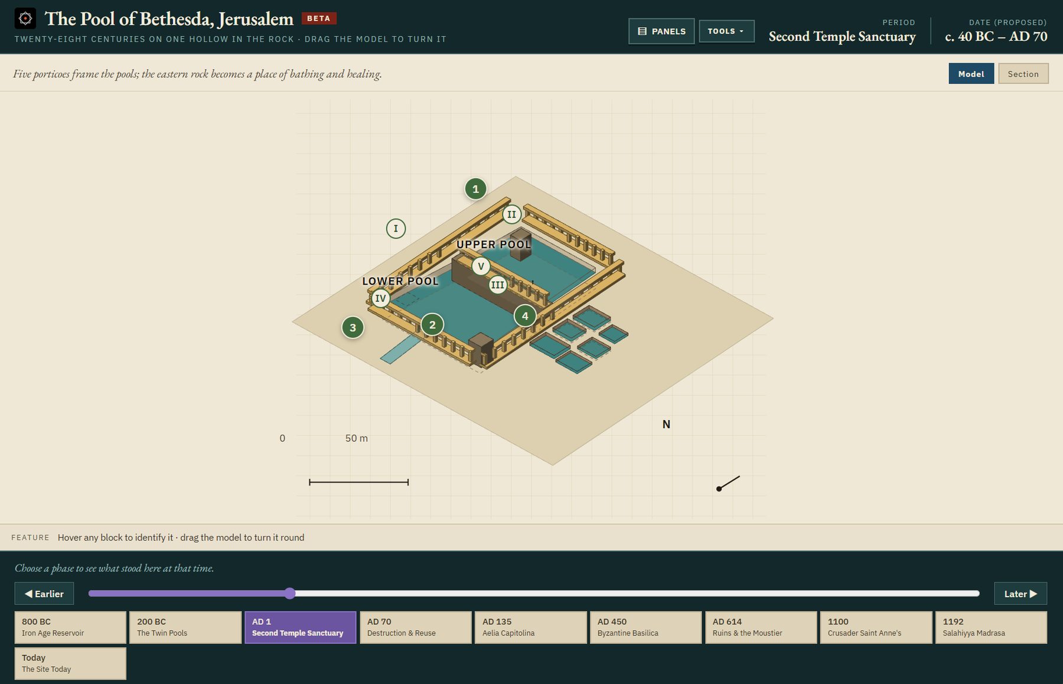Screen dimensions: 1063x684
Task: Expand the Tools dropdown
Action: (726, 31)
